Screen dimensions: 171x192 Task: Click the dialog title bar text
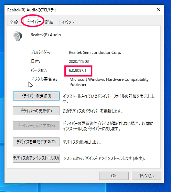tap(32, 10)
